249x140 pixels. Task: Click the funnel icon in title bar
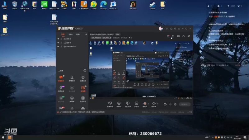[x=175, y=29]
